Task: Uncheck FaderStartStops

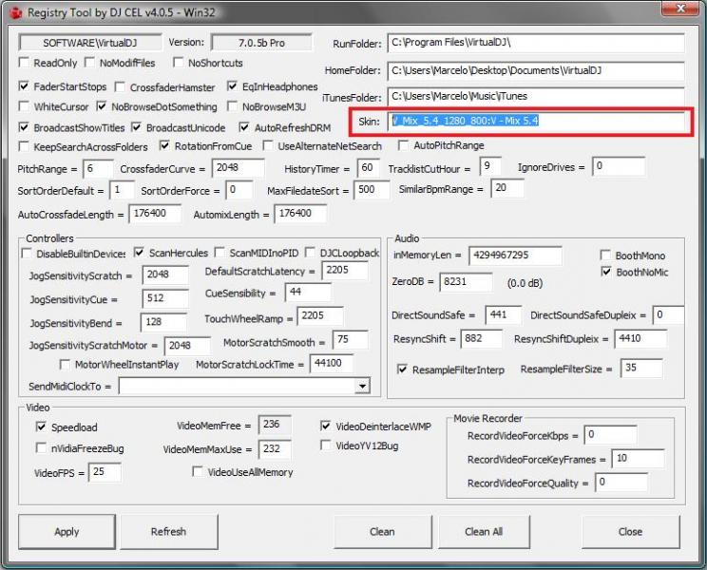Action: pos(24,86)
